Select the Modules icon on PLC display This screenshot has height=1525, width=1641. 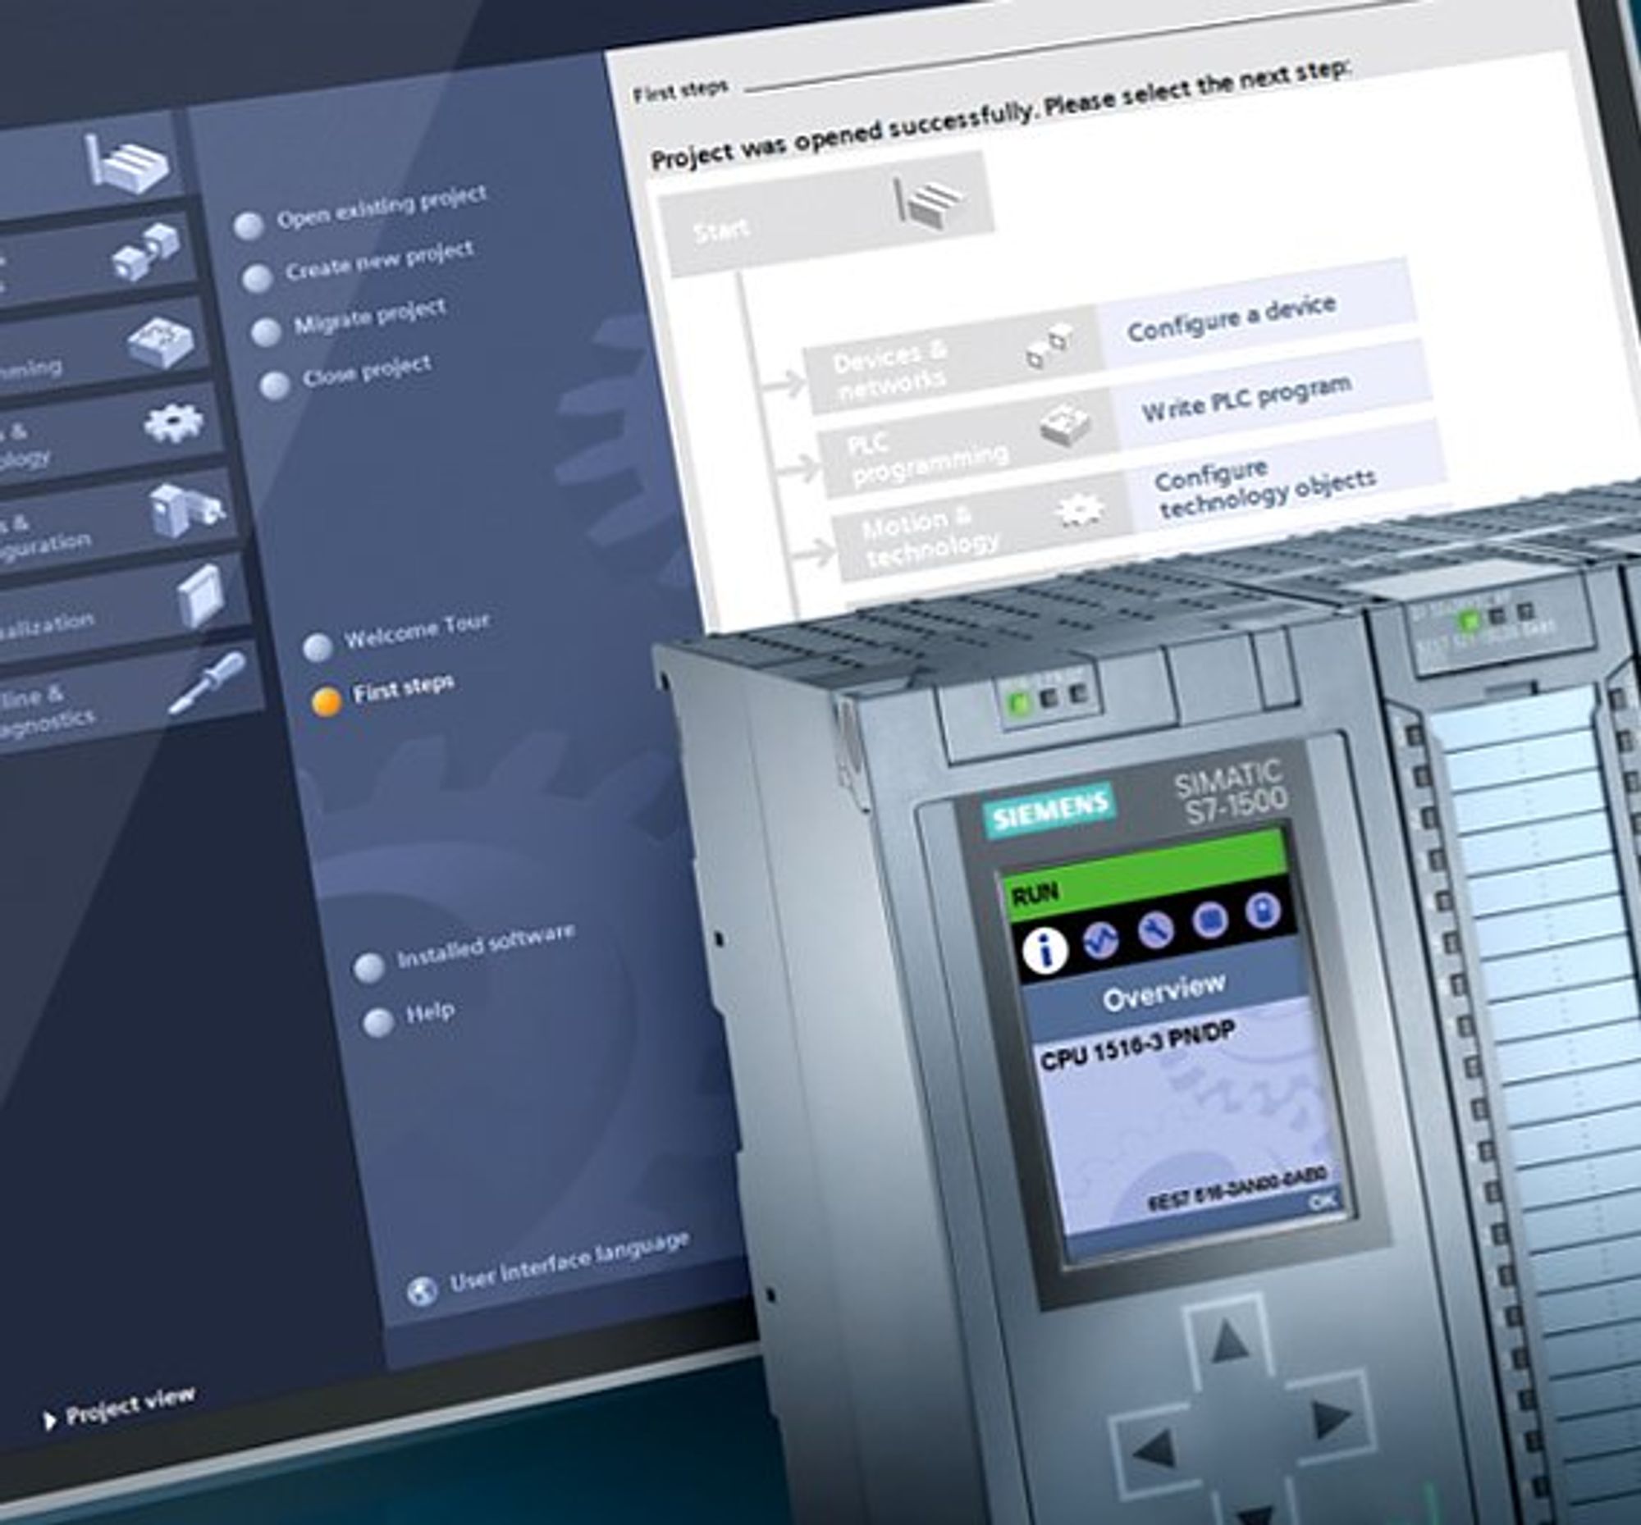pyautogui.click(x=1211, y=920)
